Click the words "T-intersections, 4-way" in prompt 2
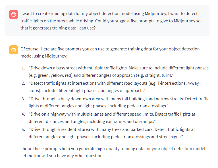 [178, 83]
